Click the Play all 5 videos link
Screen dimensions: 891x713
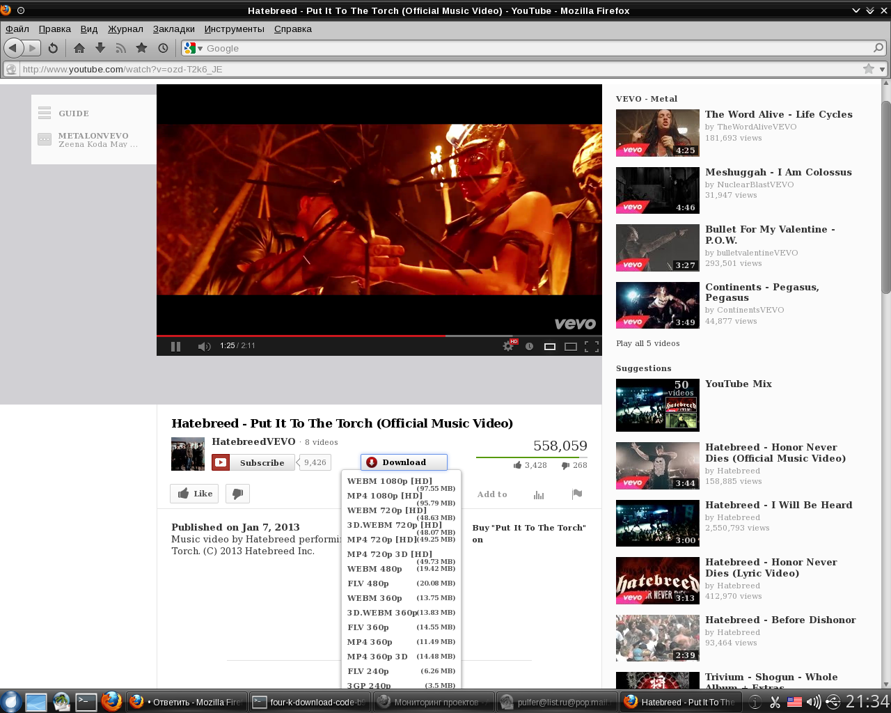point(648,343)
